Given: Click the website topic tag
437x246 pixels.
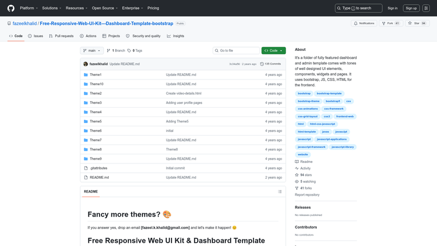Looking at the screenshot, I should coord(303,155).
